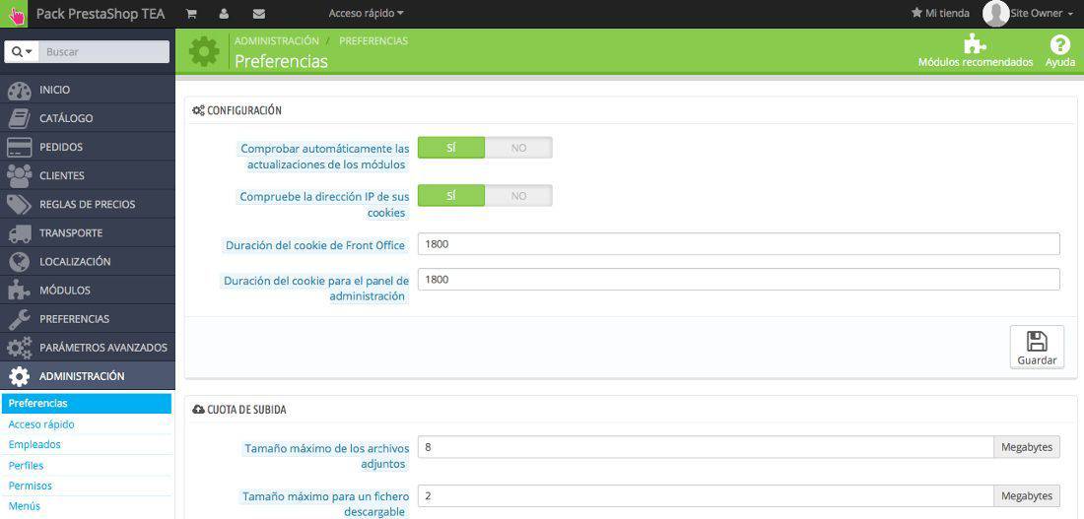The height and width of the screenshot is (519, 1084).
Task: Click the Reglas de precios tag icon
Action: point(20,205)
